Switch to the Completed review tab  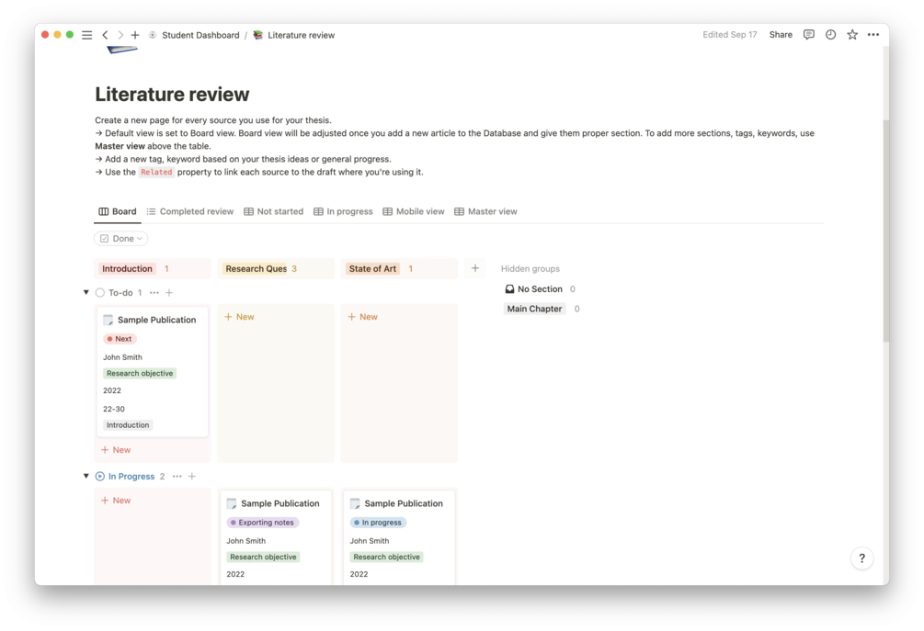190,211
